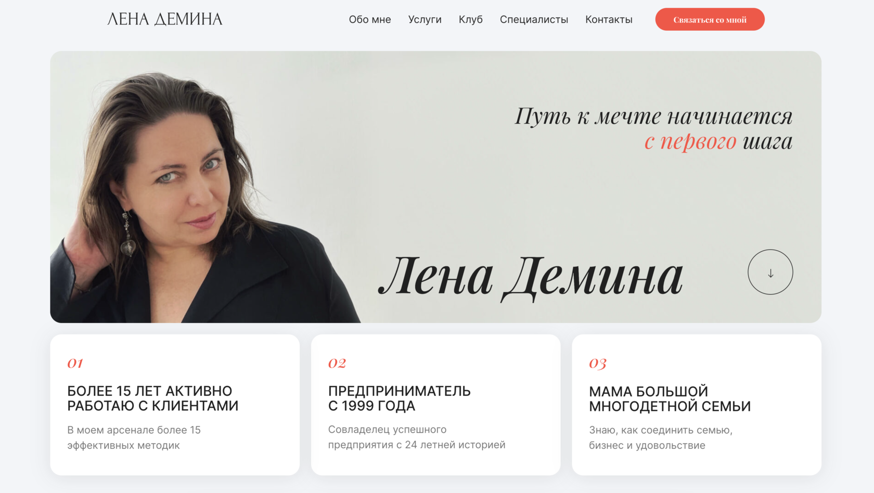Select the card numbered 03

click(x=697, y=405)
